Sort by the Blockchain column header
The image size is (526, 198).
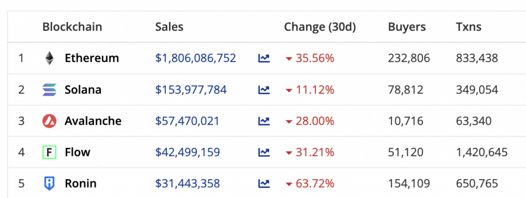tap(72, 27)
